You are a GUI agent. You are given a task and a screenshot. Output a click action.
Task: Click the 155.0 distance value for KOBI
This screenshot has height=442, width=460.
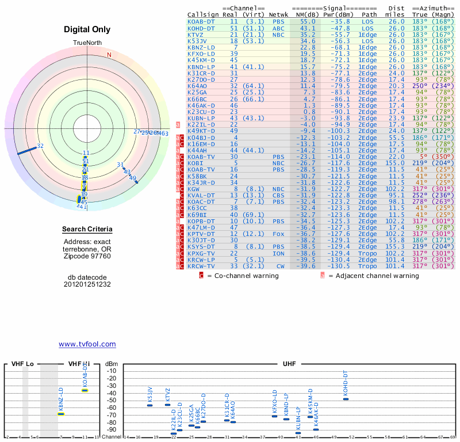click(394, 163)
